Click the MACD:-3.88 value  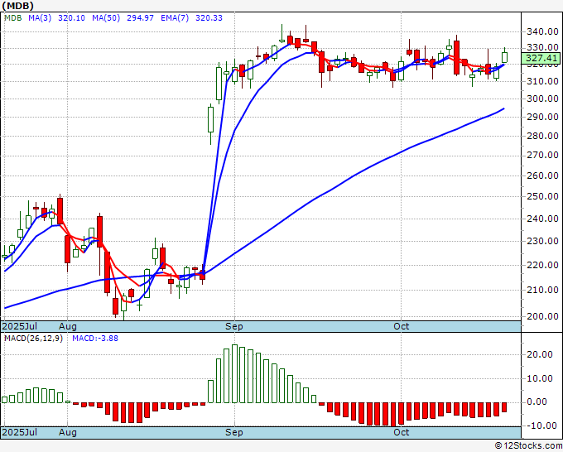(95, 339)
